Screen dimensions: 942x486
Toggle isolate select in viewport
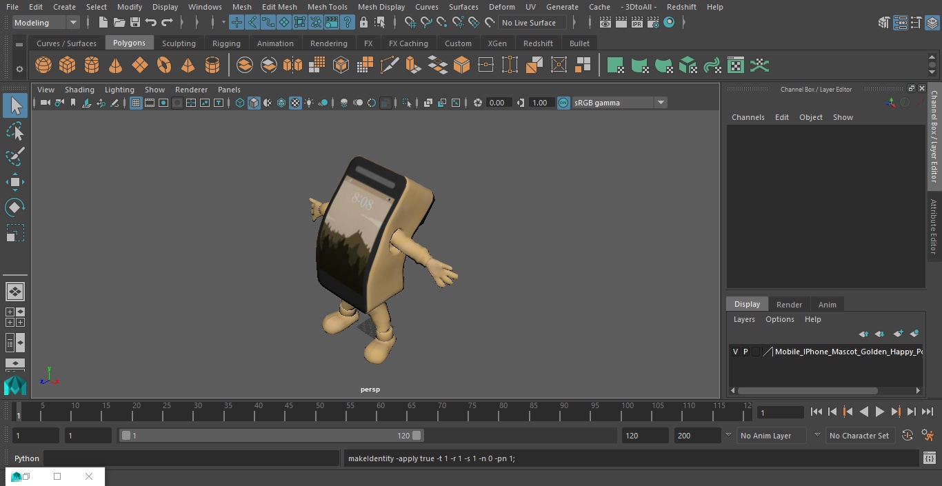407,103
